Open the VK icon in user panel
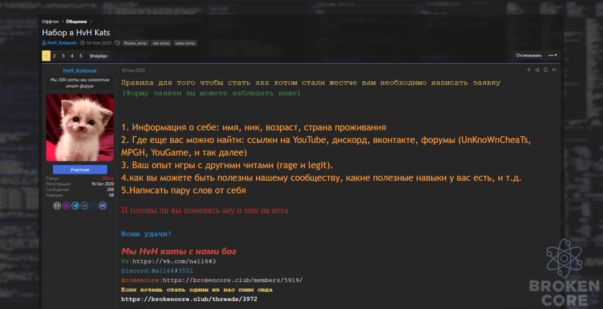The image size is (603, 309). tap(84, 206)
